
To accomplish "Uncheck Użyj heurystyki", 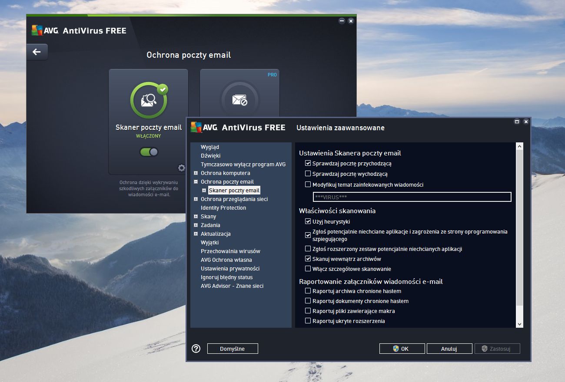I will coord(308,221).
